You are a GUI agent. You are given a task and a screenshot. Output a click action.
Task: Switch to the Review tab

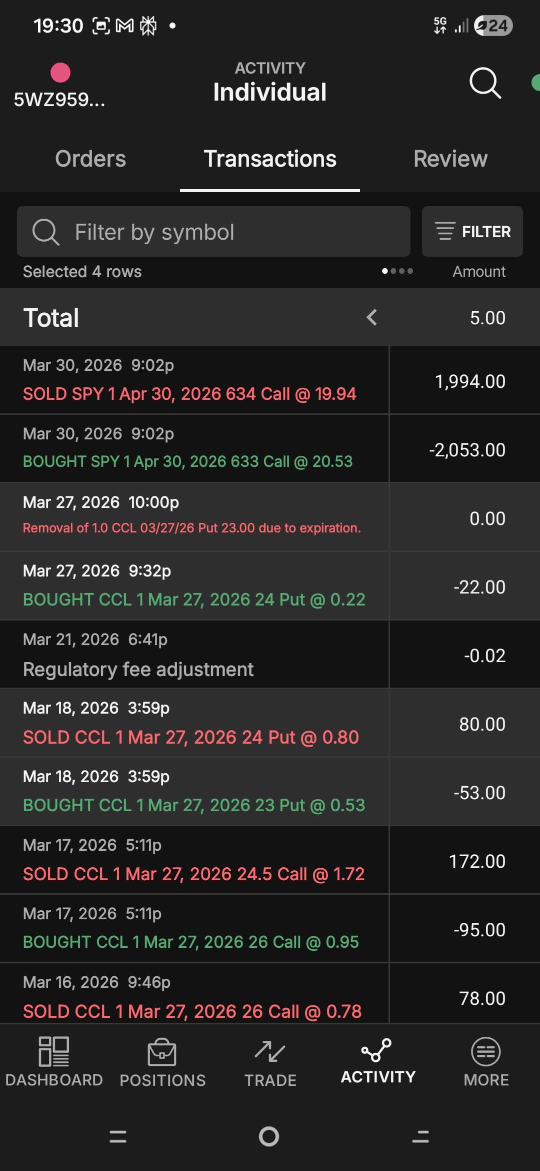[450, 159]
